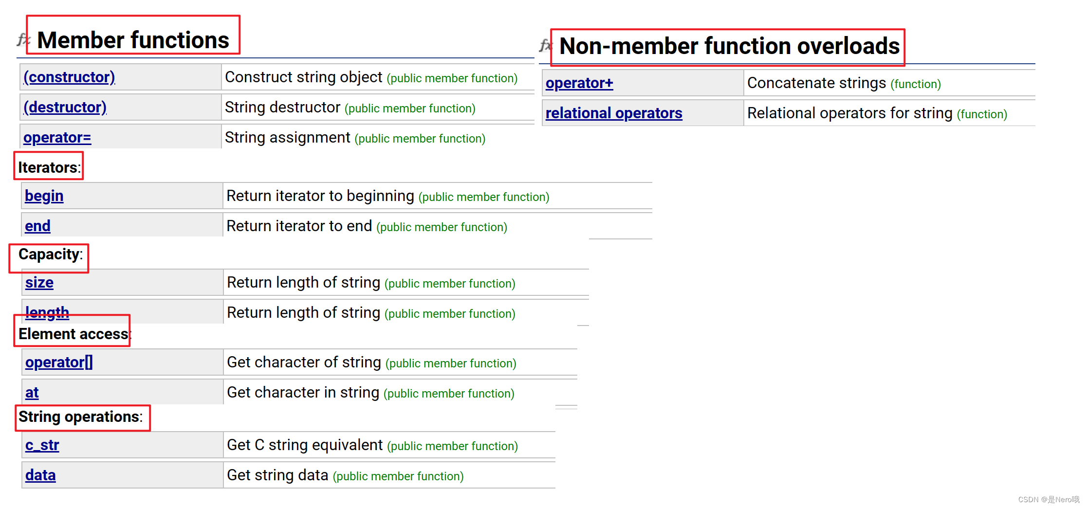Image resolution: width=1087 pixels, height=508 pixels.
Task: Click the Capacity section label
Action: pos(51,254)
